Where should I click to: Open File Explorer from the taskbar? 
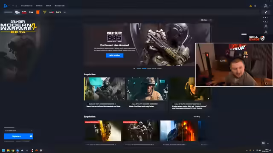coord(8,150)
